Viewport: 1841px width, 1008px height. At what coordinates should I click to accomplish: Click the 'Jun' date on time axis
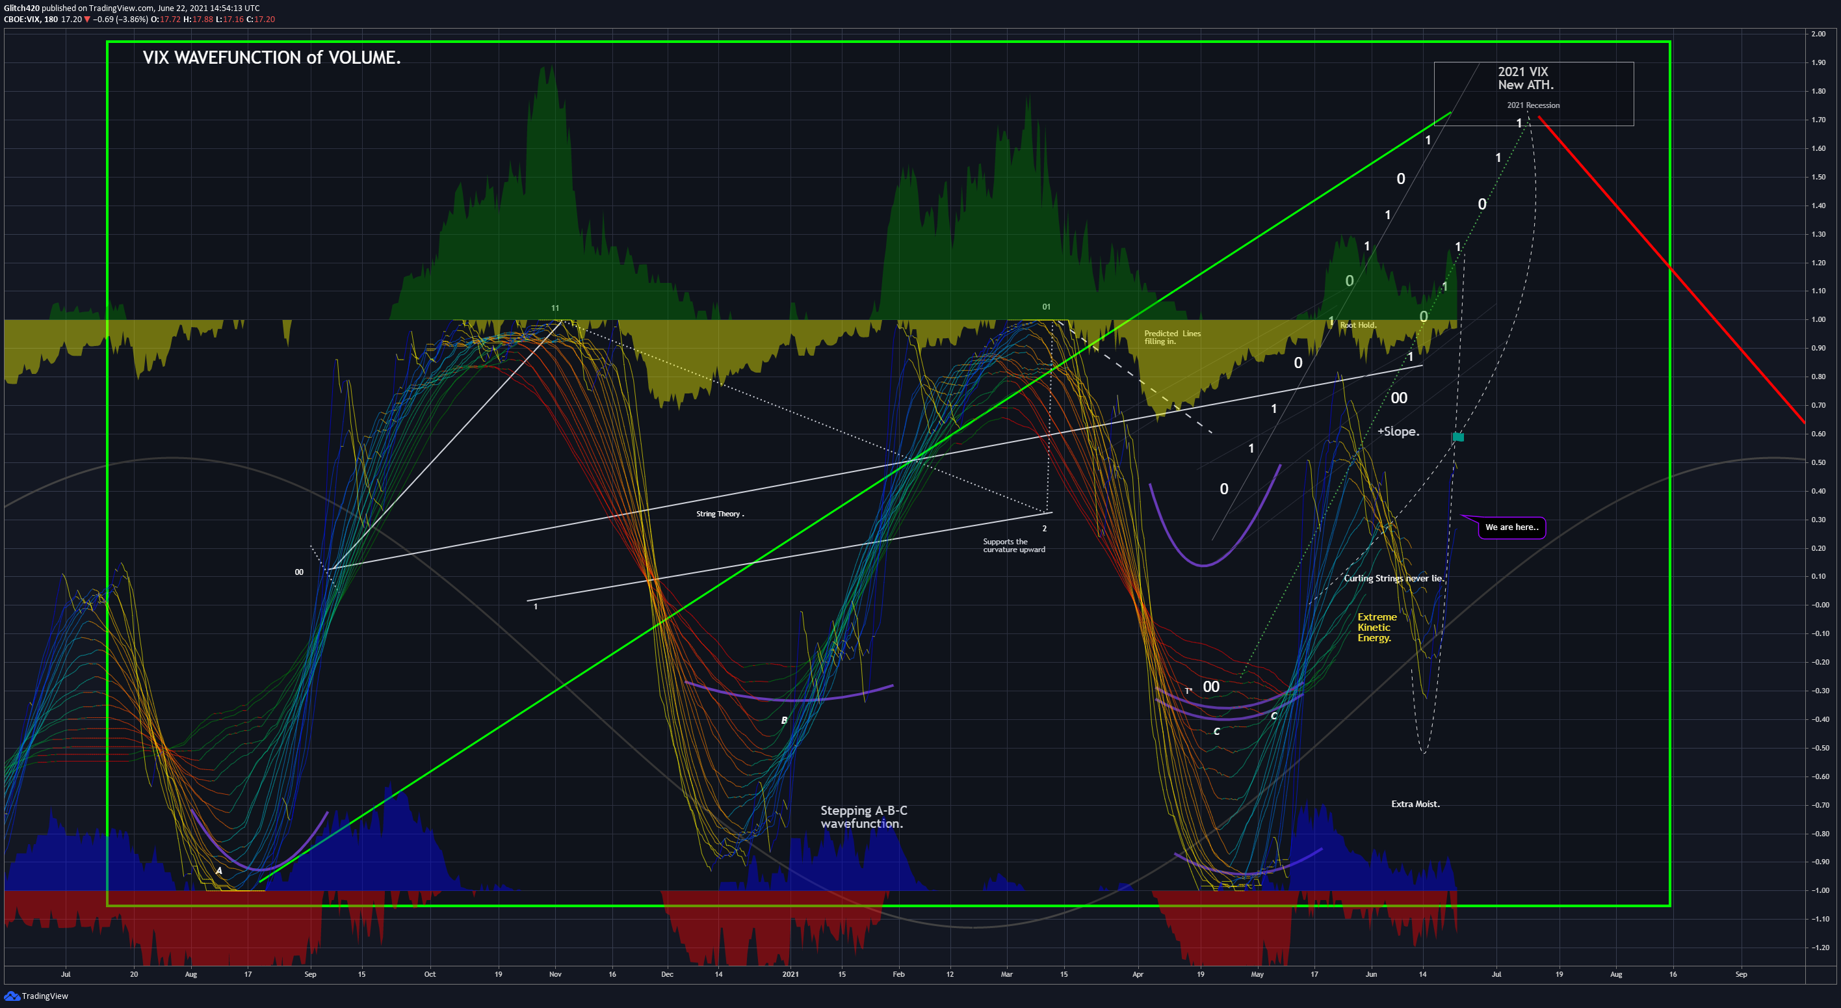tap(1371, 974)
